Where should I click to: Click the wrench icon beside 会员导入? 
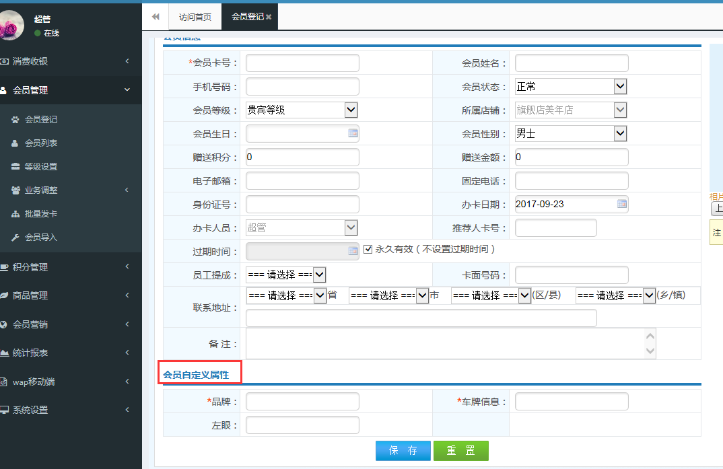15,238
